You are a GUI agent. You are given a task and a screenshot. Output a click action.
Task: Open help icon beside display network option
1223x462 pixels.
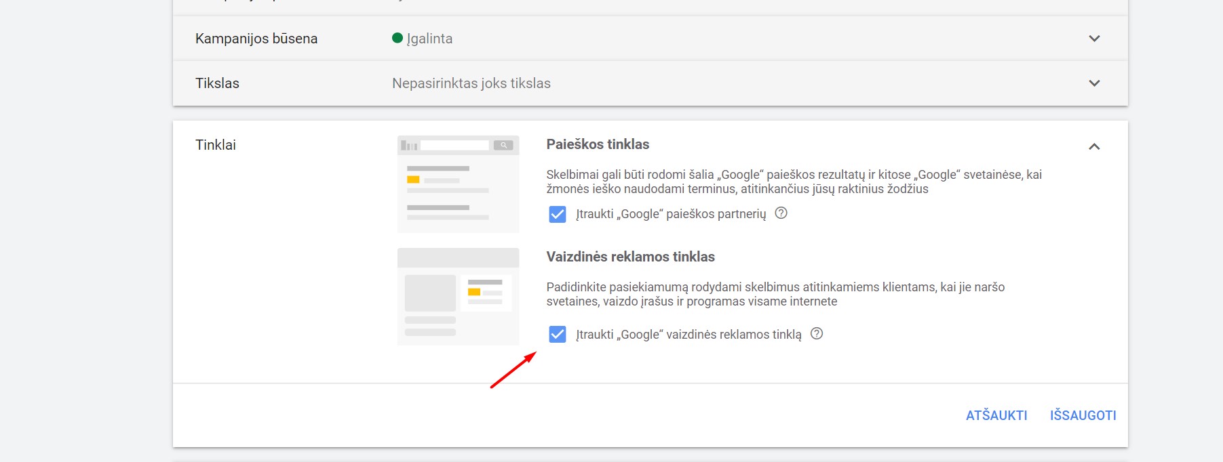pos(817,333)
